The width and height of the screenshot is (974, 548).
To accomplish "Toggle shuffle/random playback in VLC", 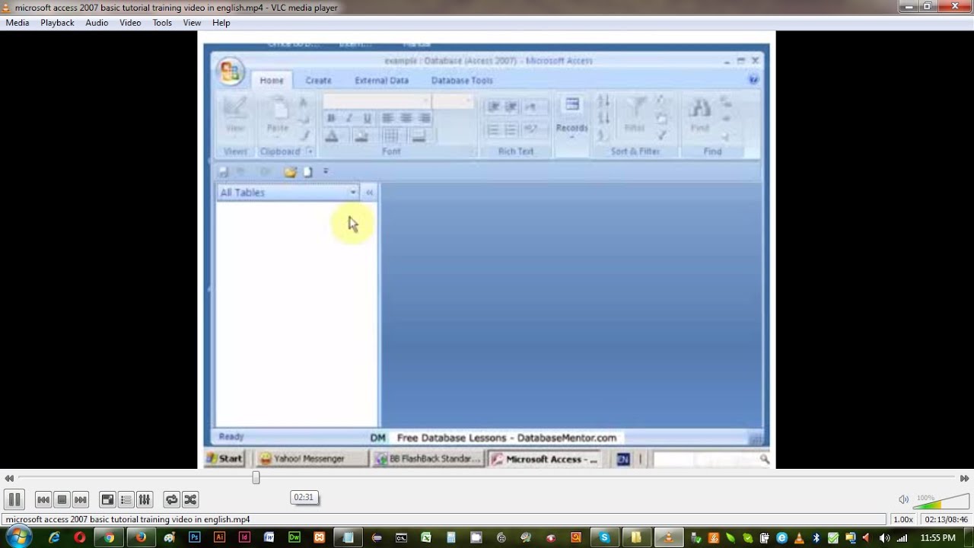I will click(x=190, y=499).
